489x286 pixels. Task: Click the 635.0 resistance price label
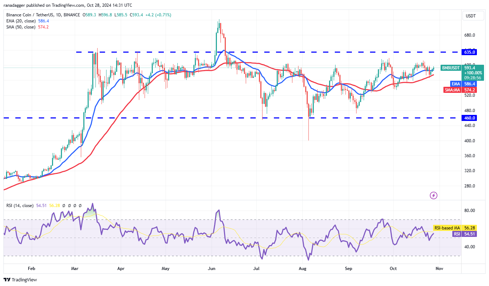[x=470, y=52]
